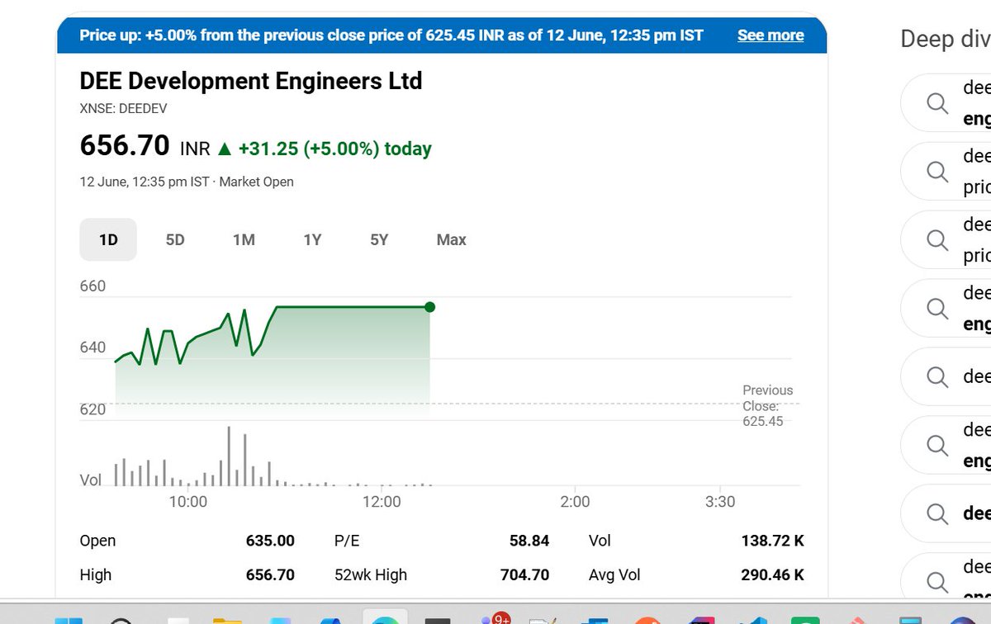This screenshot has height=624, width=991.
Task: Click the tallest volume bar in chart
Action: pyautogui.click(x=229, y=456)
